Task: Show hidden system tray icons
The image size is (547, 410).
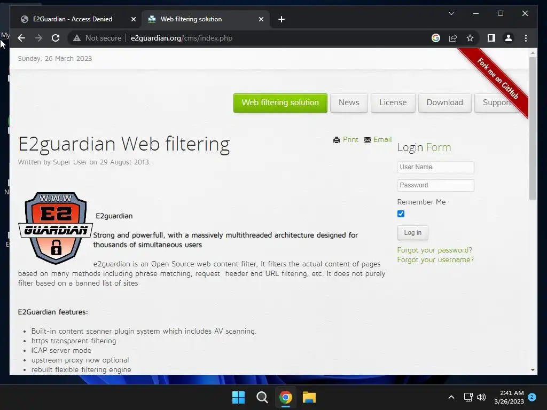Action: tap(451, 397)
